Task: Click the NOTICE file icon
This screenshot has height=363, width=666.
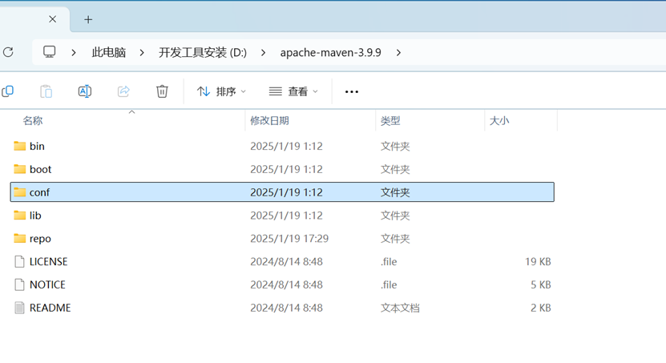Action: [x=19, y=284]
